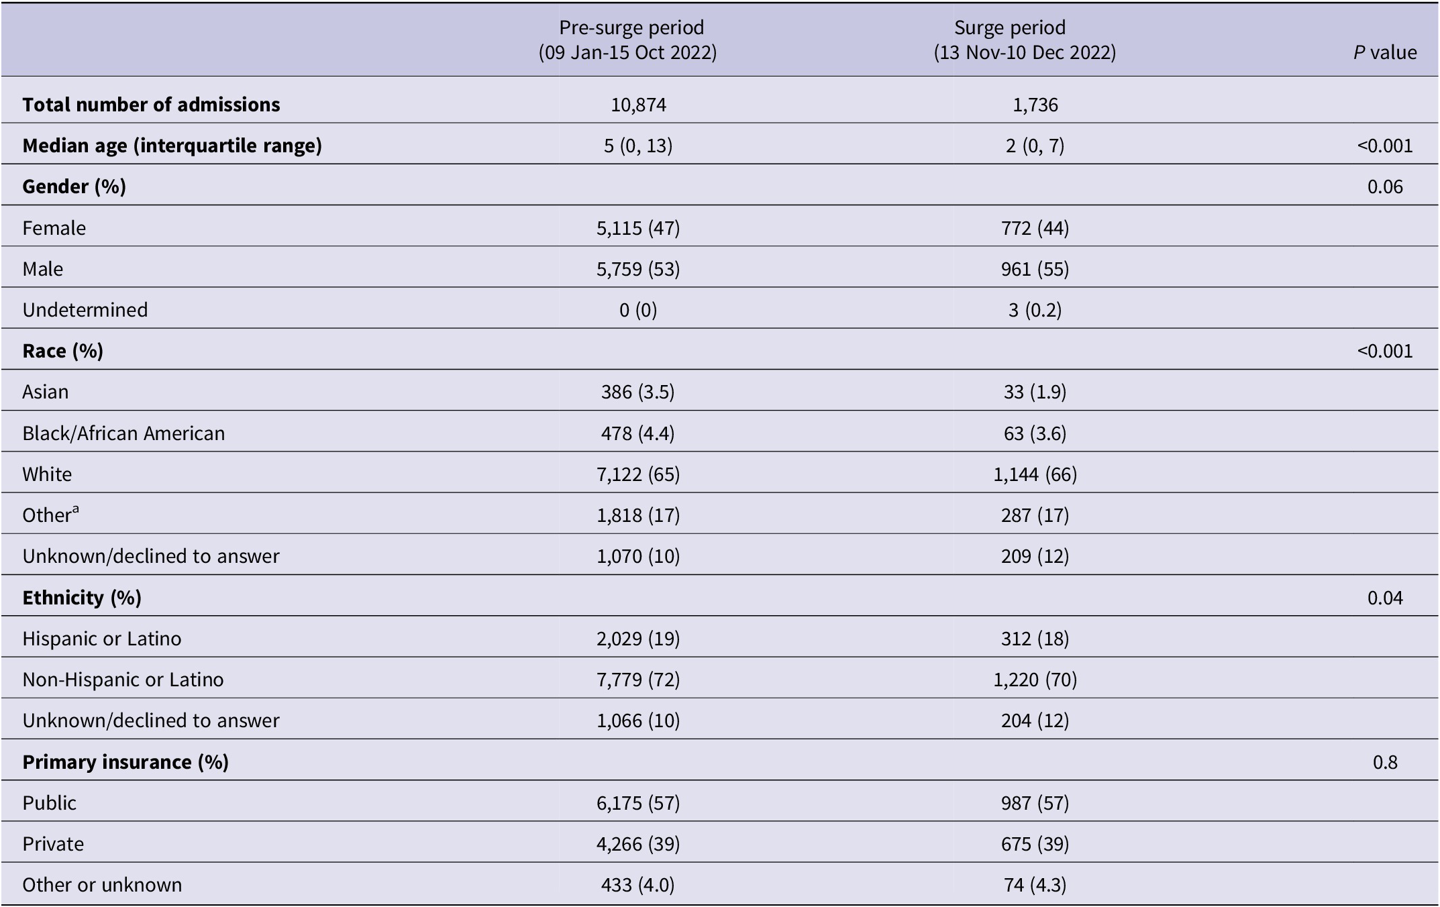
Task: Click the surge admissions value 1,736
Action: 1035,105
